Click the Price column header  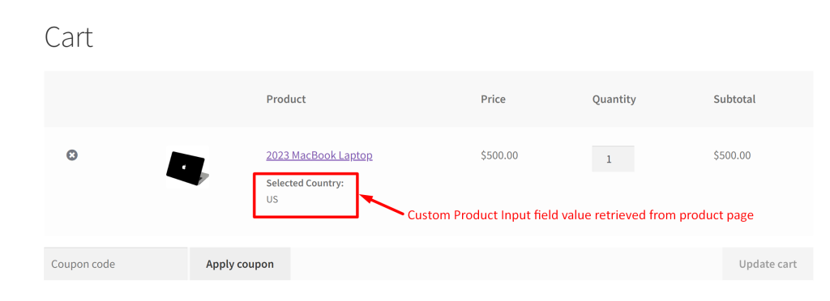493,99
